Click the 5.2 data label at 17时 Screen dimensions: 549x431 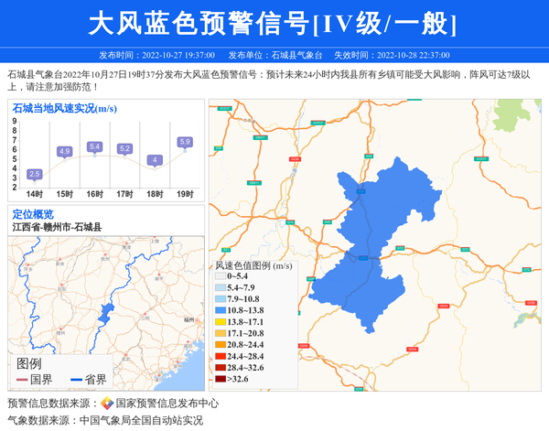pyautogui.click(x=124, y=148)
